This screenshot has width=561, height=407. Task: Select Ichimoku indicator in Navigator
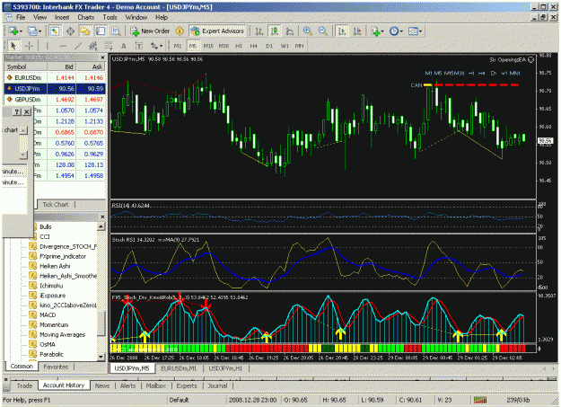[51, 286]
